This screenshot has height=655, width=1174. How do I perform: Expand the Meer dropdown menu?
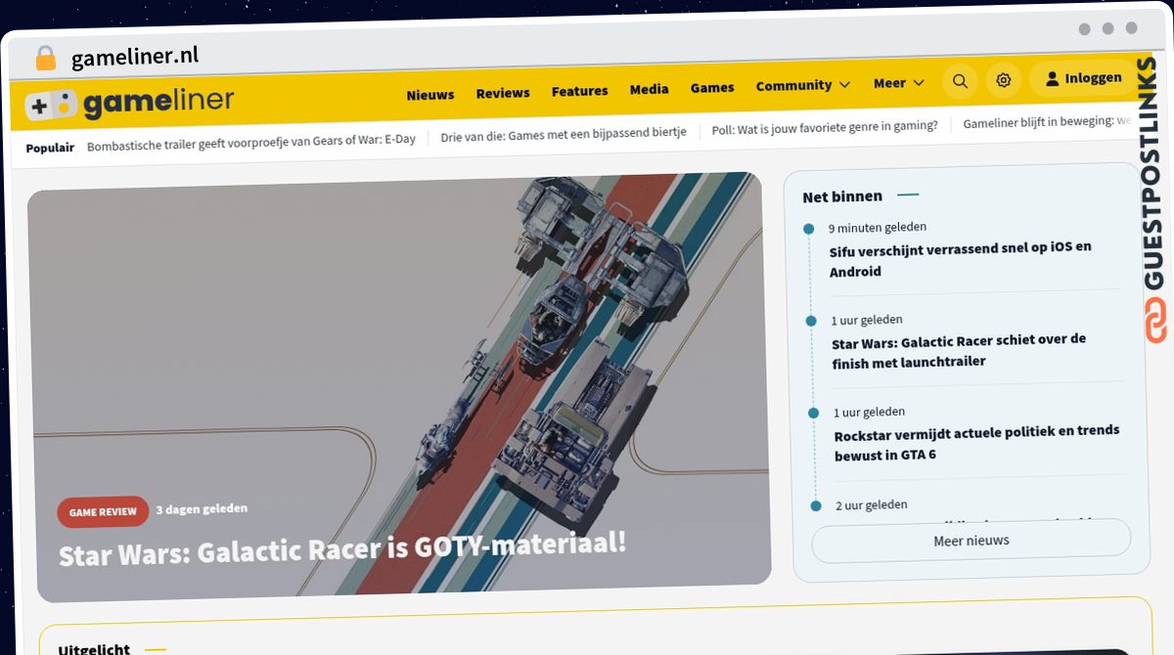(x=898, y=83)
